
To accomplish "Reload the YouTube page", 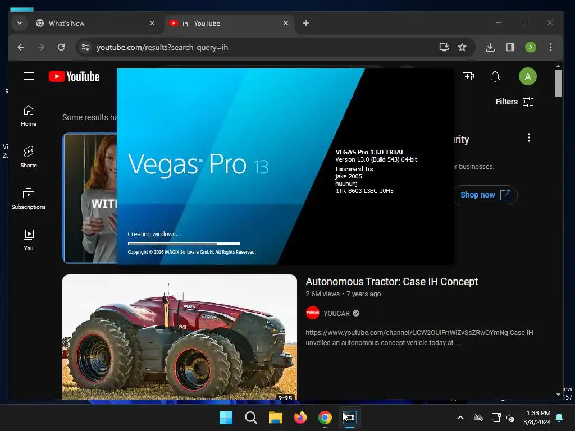I will point(61,47).
